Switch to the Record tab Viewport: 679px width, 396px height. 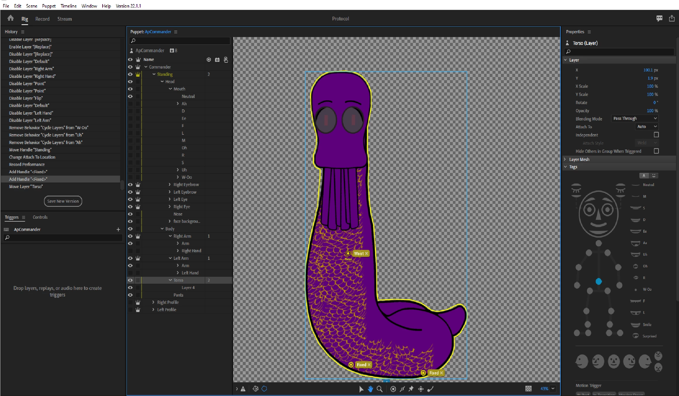click(42, 19)
